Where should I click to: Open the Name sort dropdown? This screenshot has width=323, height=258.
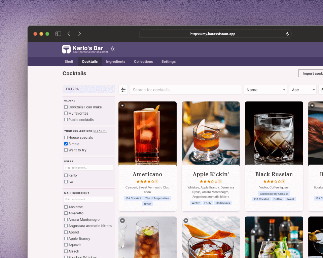pyautogui.click(x=265, y=90)
